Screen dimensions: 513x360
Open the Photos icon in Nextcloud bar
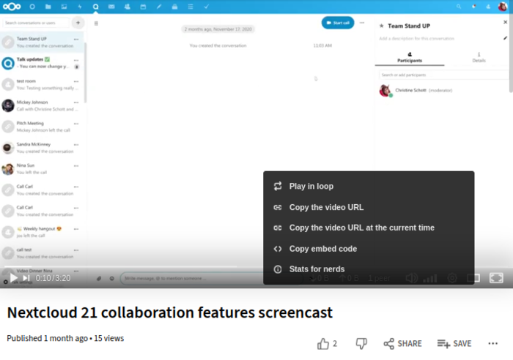(x=64, y=7)
